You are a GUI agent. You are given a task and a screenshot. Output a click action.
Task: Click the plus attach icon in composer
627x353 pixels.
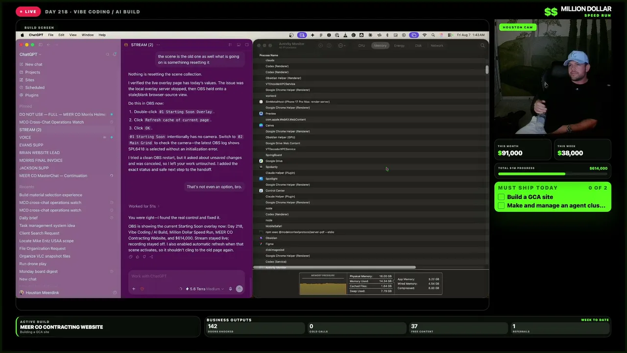pyautogui.click(x=134, y=289)
